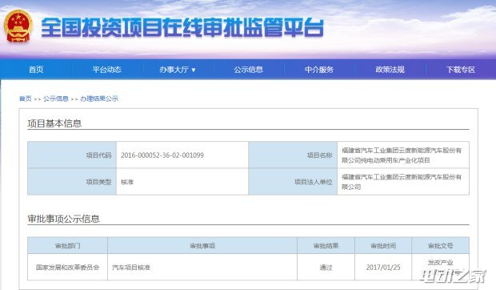Click the national emblem logo
Image resolution: width=496 pixels, height=290 pixels.
pyautogui.click(x=18, y=26)
